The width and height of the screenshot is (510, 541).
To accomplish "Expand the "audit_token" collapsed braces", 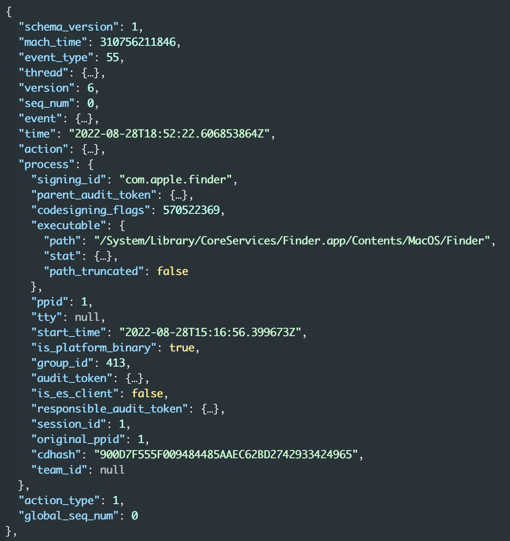I will tap(135, 378).
